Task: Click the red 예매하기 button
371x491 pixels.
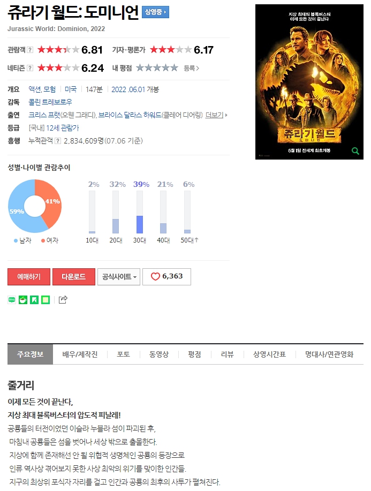Action: coord(29,276)
